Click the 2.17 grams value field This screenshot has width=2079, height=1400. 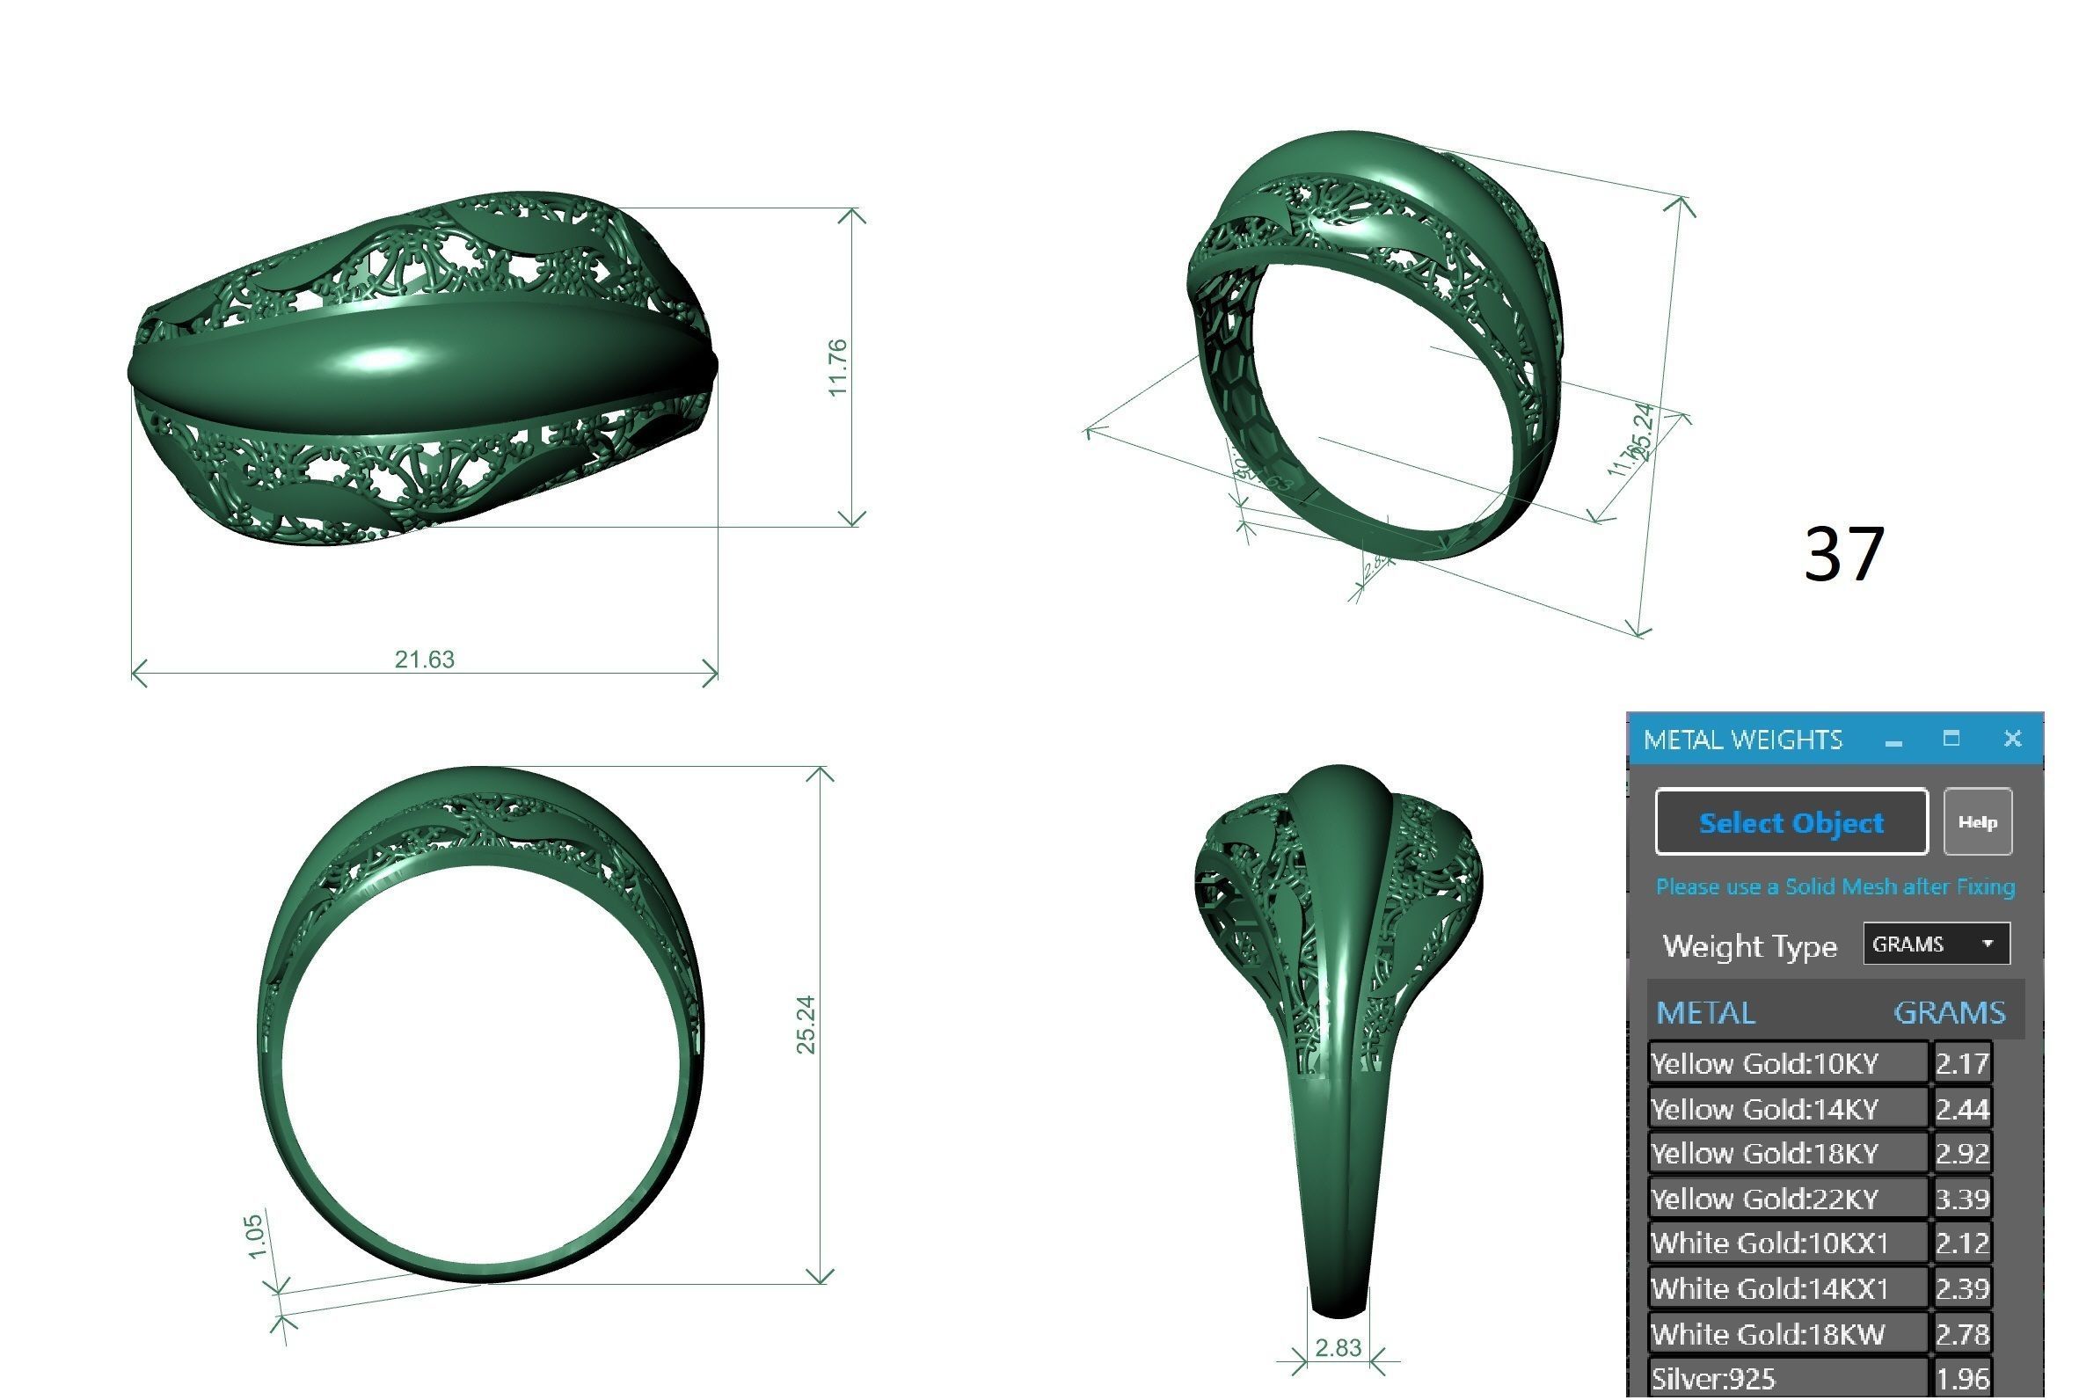click(1961, 1063)
